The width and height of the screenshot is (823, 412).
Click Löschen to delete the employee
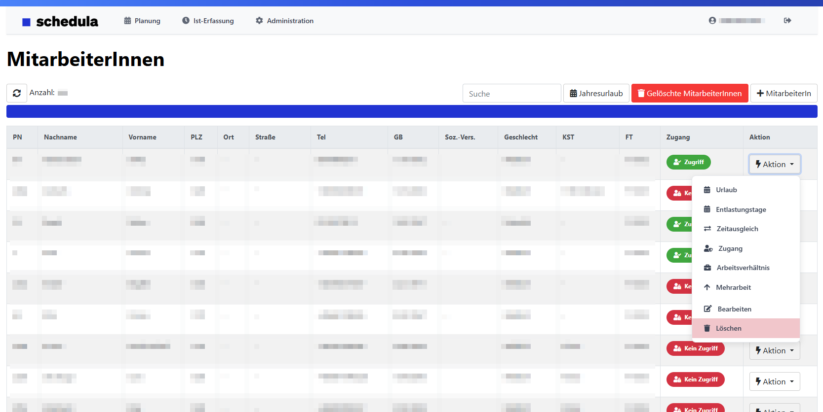click(x=728, y=329)
